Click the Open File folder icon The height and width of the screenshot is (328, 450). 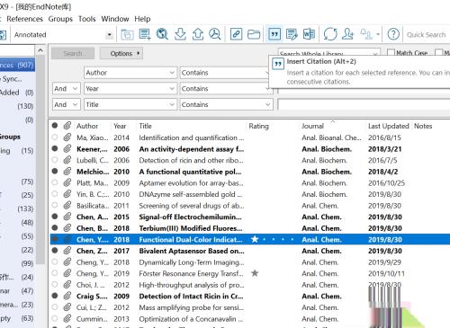point(254,34)
